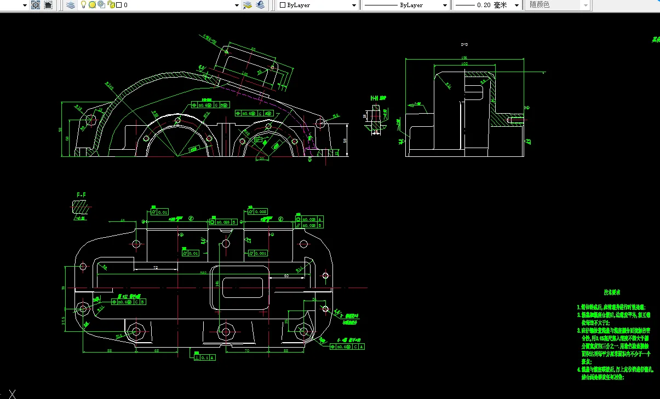
Task: Click the 技术要求 heading text in the drawing
Action: [x=611, y=293]
